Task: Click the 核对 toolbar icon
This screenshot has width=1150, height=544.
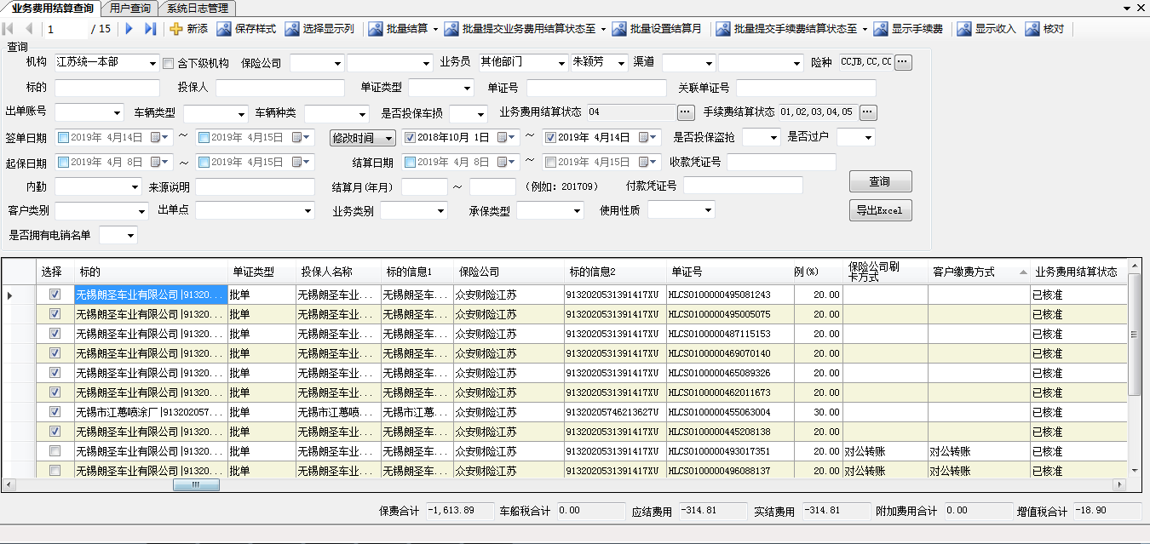Action: (1032, 29)
